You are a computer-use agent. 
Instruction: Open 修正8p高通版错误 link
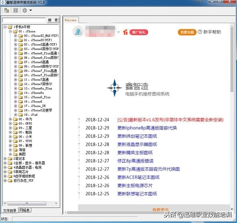click(x=136, y=161)
